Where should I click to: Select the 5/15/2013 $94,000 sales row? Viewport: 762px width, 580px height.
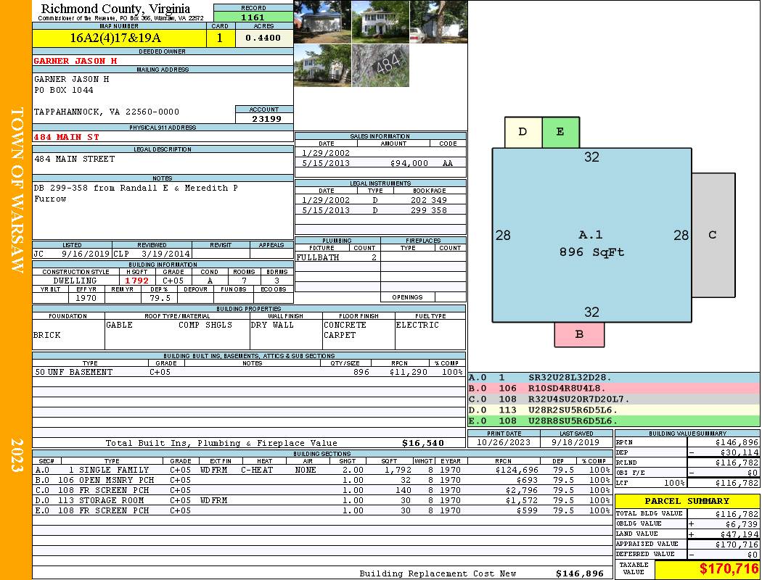(380, 164)
